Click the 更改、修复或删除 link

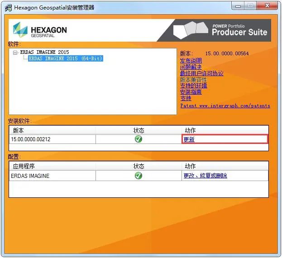point(205,176)
